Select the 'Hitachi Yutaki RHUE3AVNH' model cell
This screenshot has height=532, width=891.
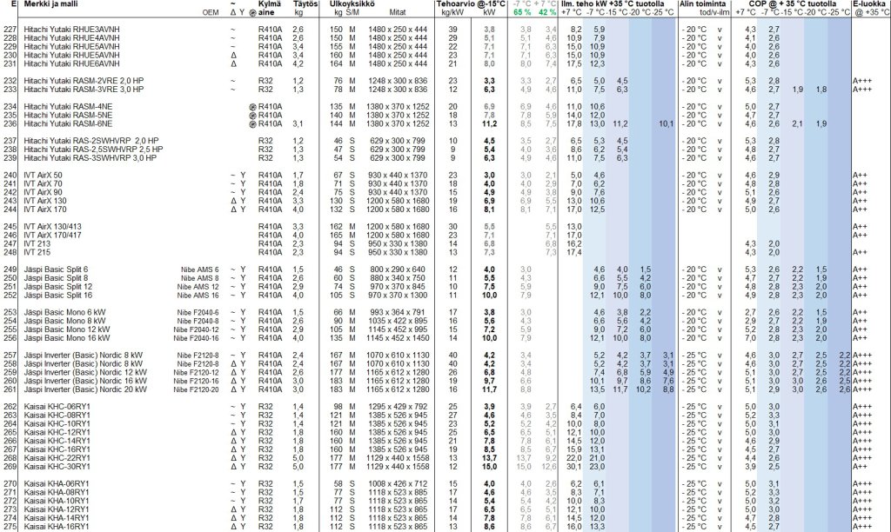pyautogui.click(x=71, y=30)
